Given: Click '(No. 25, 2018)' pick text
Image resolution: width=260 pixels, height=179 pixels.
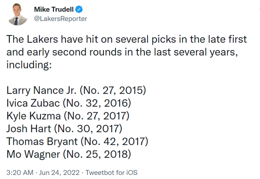Looking at the screenshot, I should tap(97, 155).
